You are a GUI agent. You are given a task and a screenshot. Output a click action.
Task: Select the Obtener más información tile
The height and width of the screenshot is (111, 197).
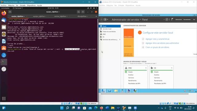tap(129, 52)
